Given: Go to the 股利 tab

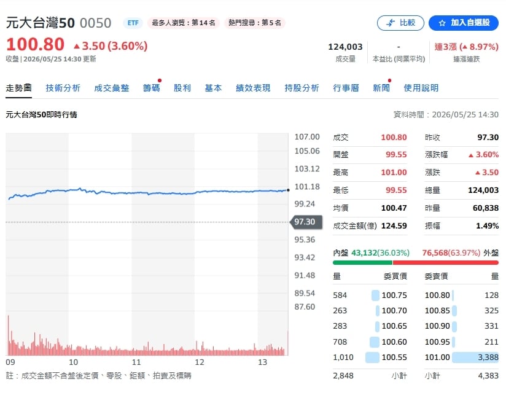Looking at the screenshot, I should pos(182,88).
